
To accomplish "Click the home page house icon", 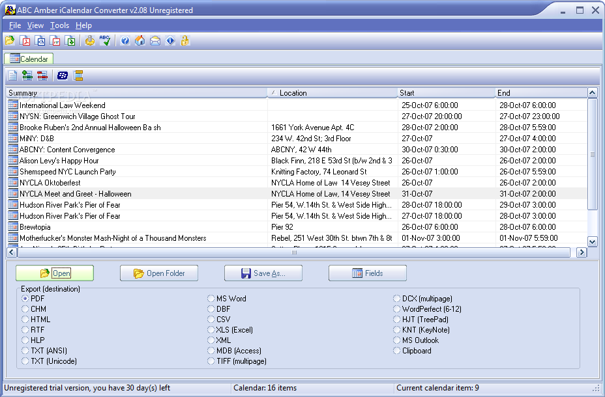I will point(140,40).
